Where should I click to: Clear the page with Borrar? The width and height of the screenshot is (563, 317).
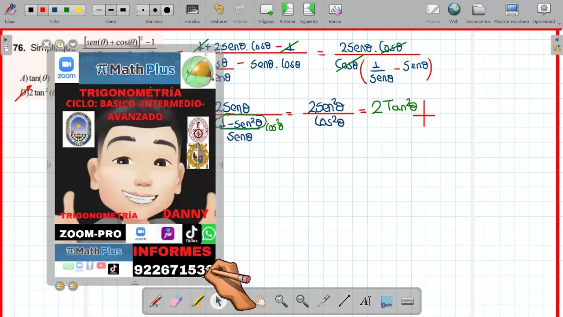(x=335, y=13)
